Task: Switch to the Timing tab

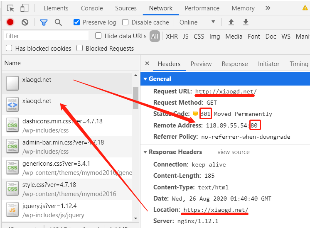Action: pos(299,64)
